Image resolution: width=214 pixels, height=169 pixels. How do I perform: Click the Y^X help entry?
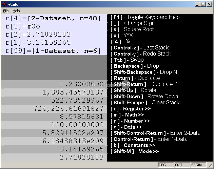121,36
